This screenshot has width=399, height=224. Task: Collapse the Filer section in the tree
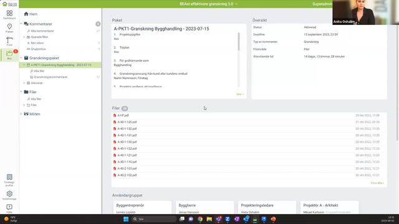pos(21,92)
